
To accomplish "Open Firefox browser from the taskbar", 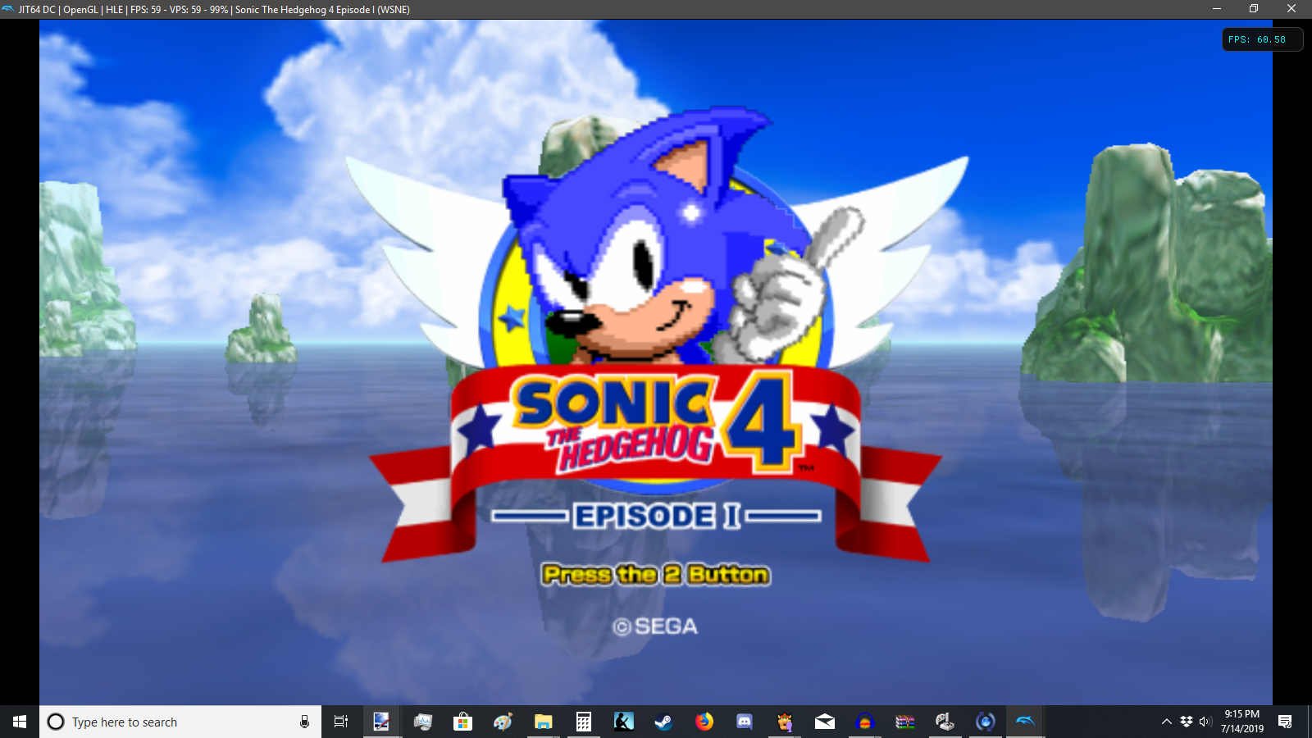I will click(x=704, y=722).
